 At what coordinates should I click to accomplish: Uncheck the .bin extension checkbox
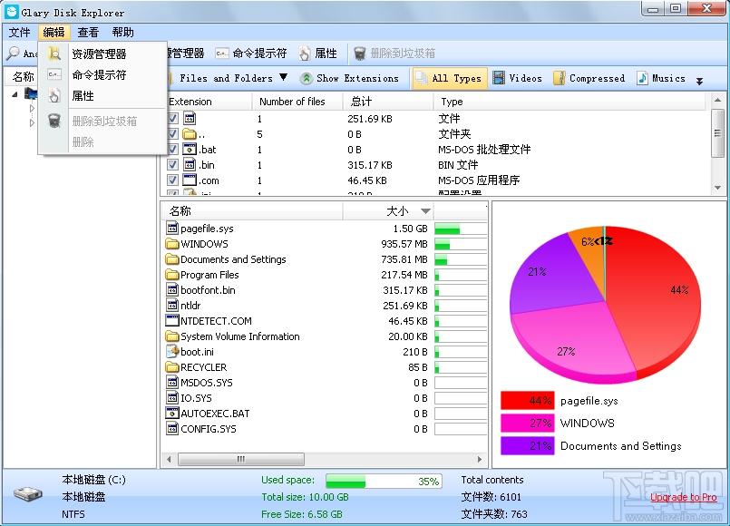[x=172, y=165]
